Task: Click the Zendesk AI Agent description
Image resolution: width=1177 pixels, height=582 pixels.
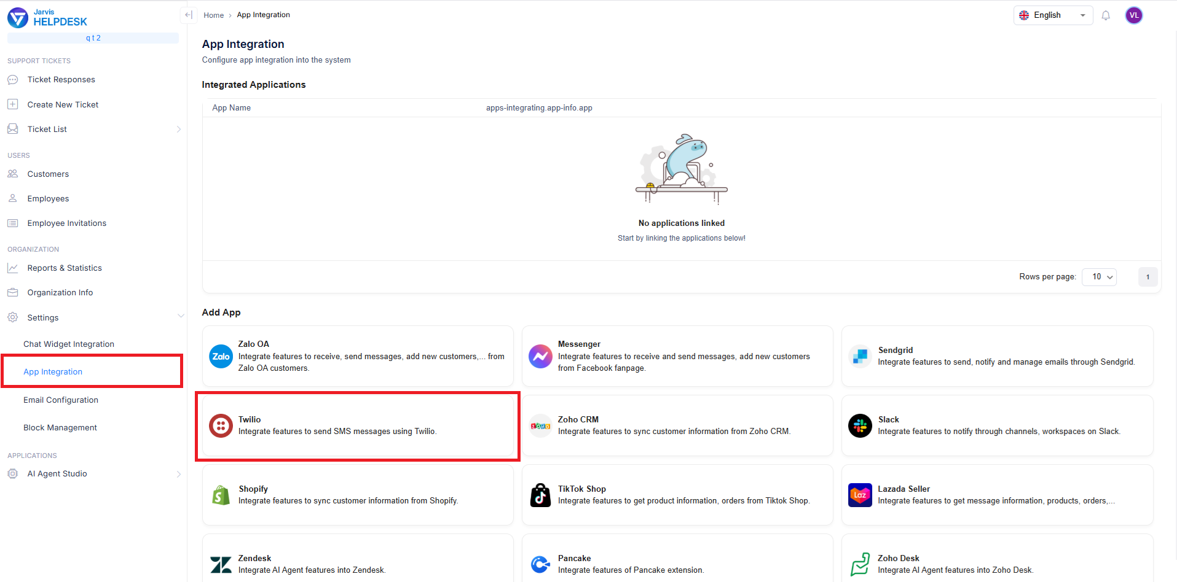Action: point(312,570)
